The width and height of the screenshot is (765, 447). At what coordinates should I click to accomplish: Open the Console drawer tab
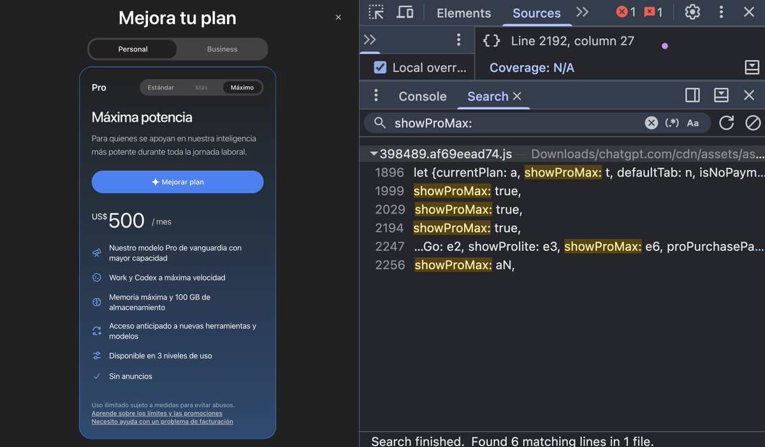point(422,96)
